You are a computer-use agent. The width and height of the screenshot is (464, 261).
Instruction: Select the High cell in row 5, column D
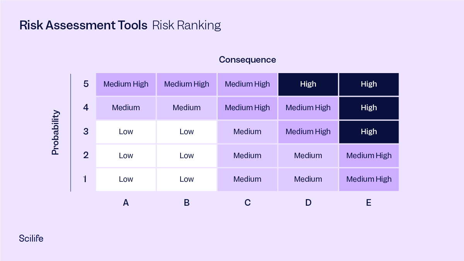[x=308, y=84]
